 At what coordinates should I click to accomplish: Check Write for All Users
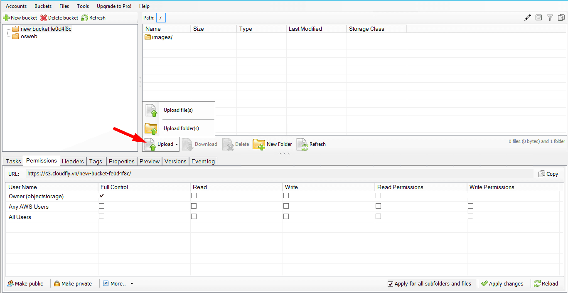pyautogui.click(x=286, y=216)
